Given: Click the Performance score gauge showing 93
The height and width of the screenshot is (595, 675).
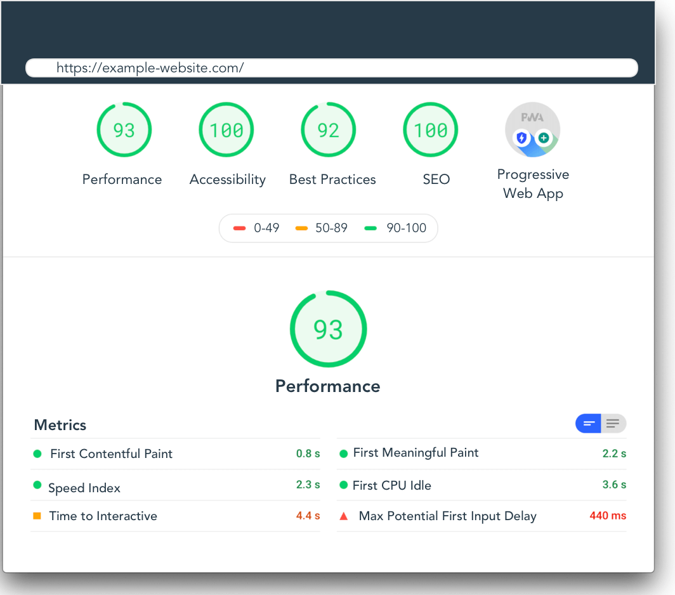Looking at the screenshot, I should click(124, 129).
